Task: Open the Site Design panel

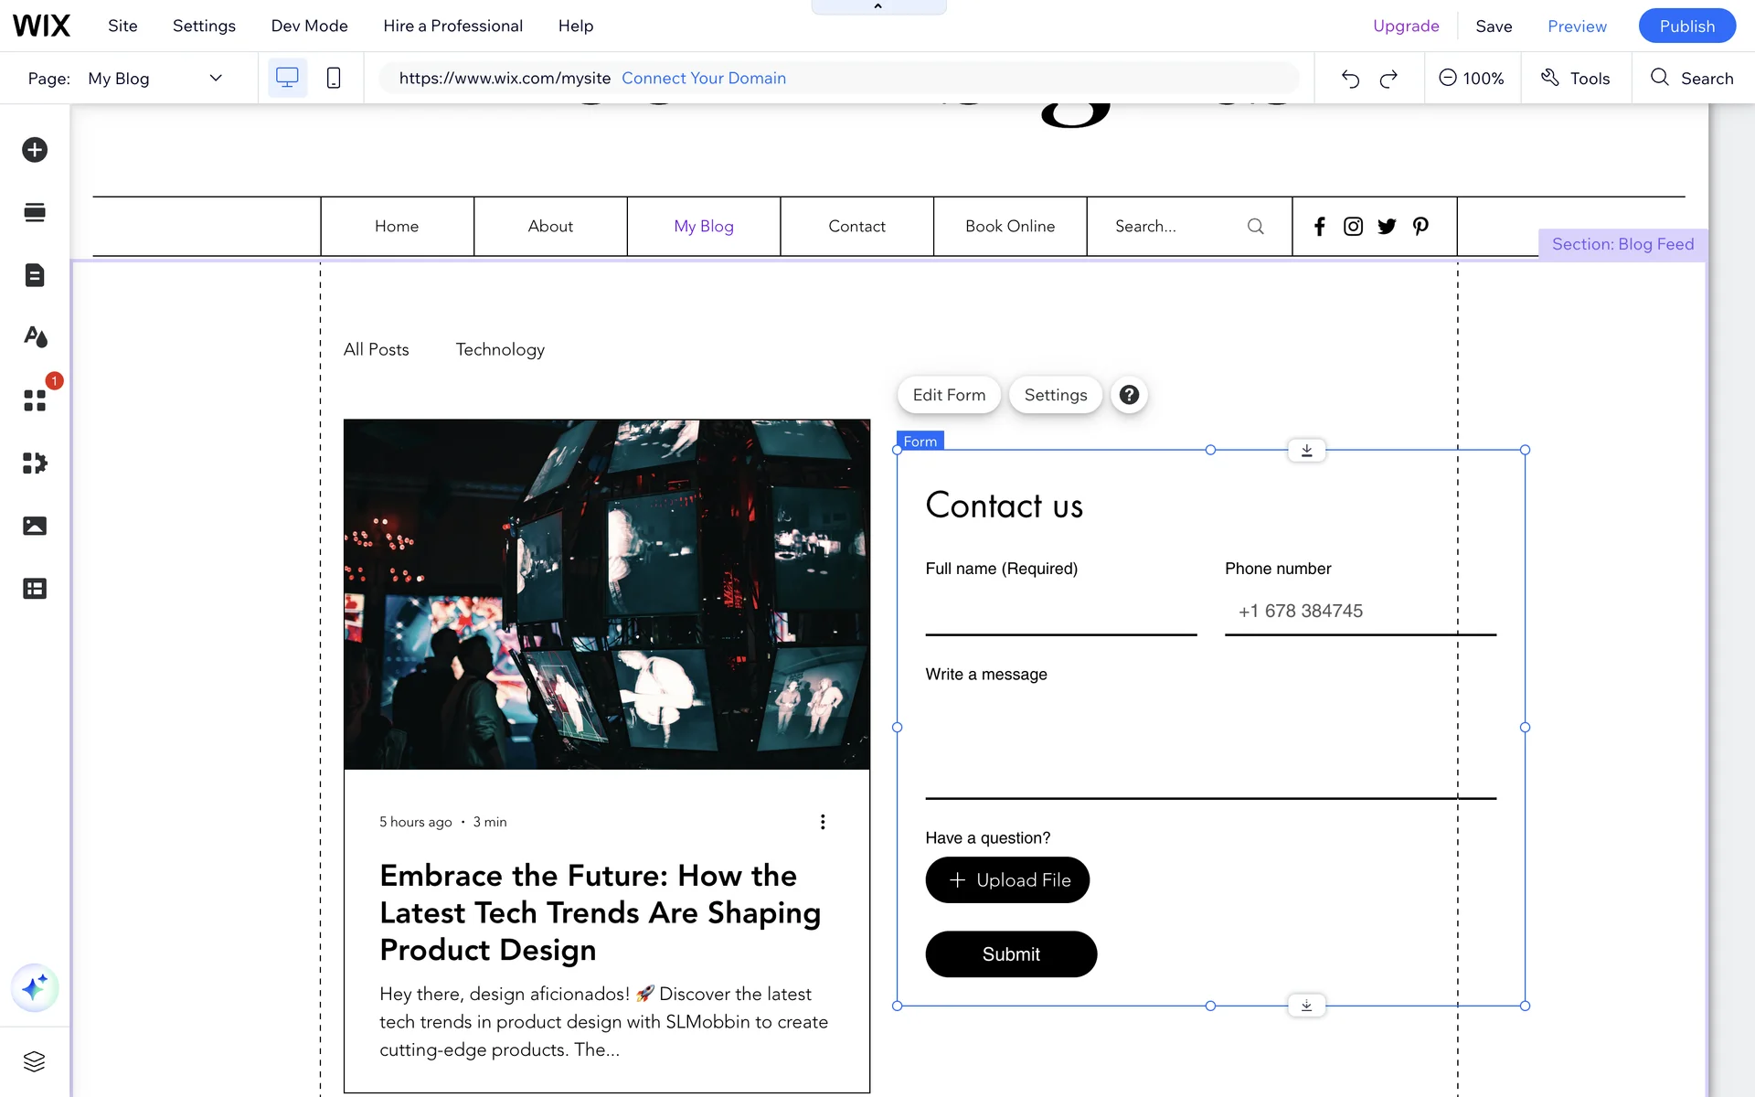Action: [x=35, y=337]
